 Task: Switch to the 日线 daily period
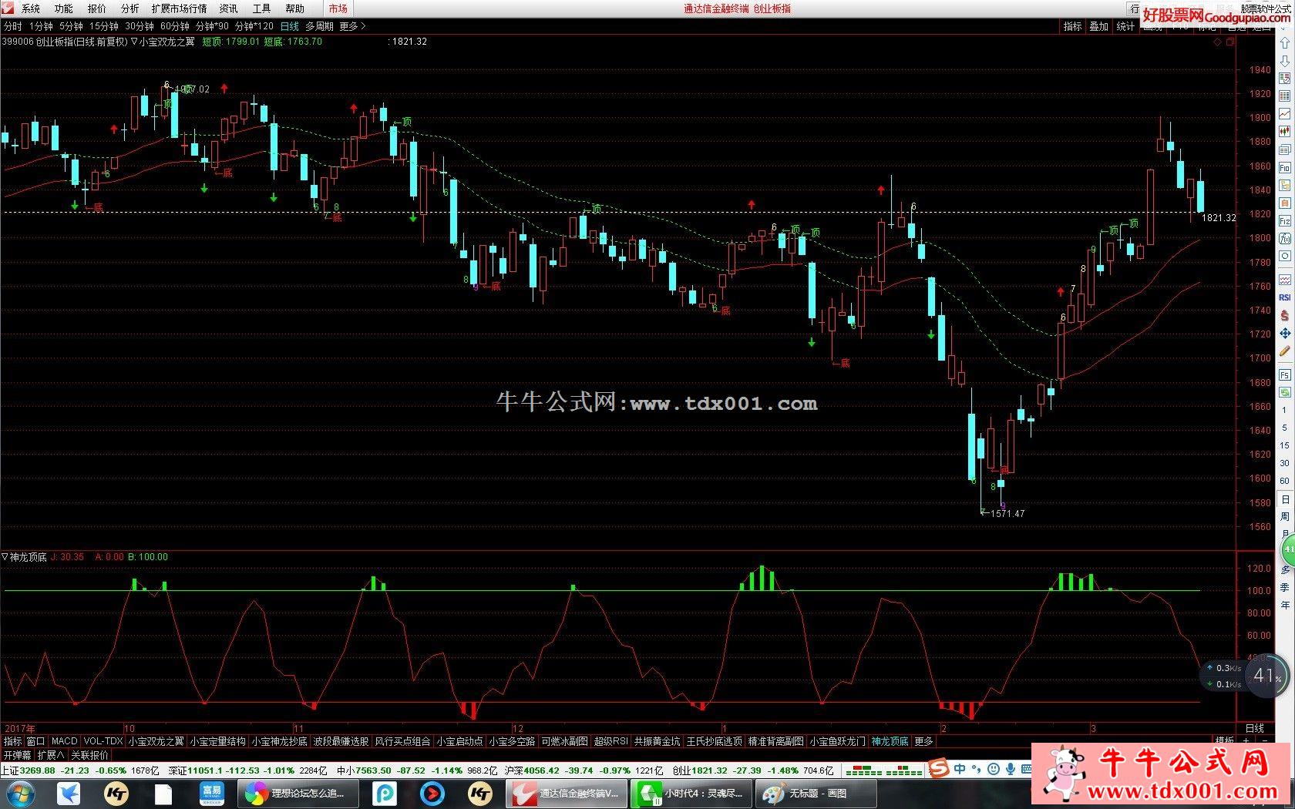tap(289, 26)
